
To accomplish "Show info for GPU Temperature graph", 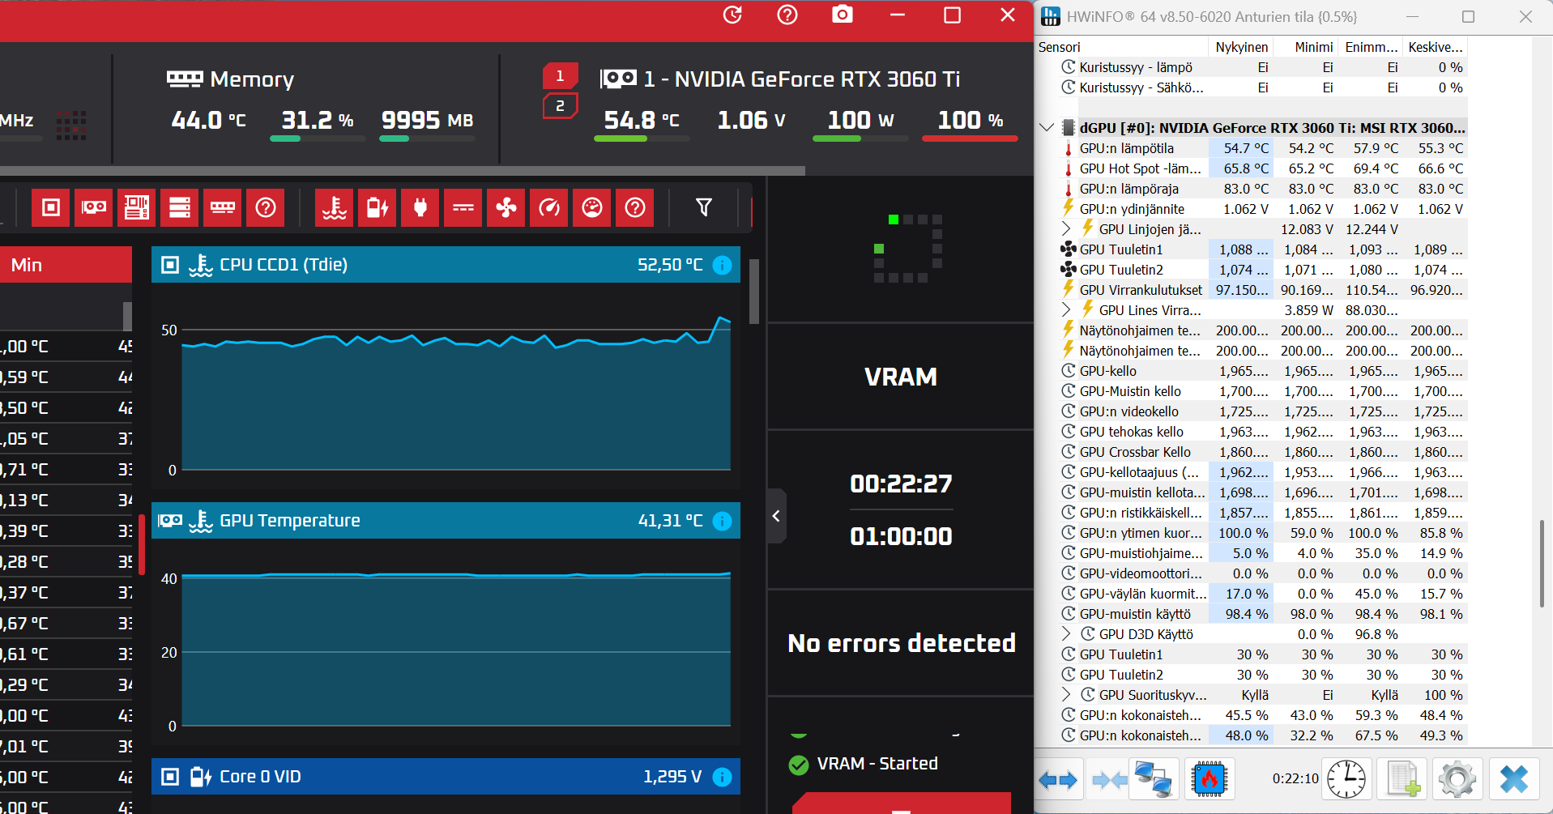I will (x=722, y=521).
